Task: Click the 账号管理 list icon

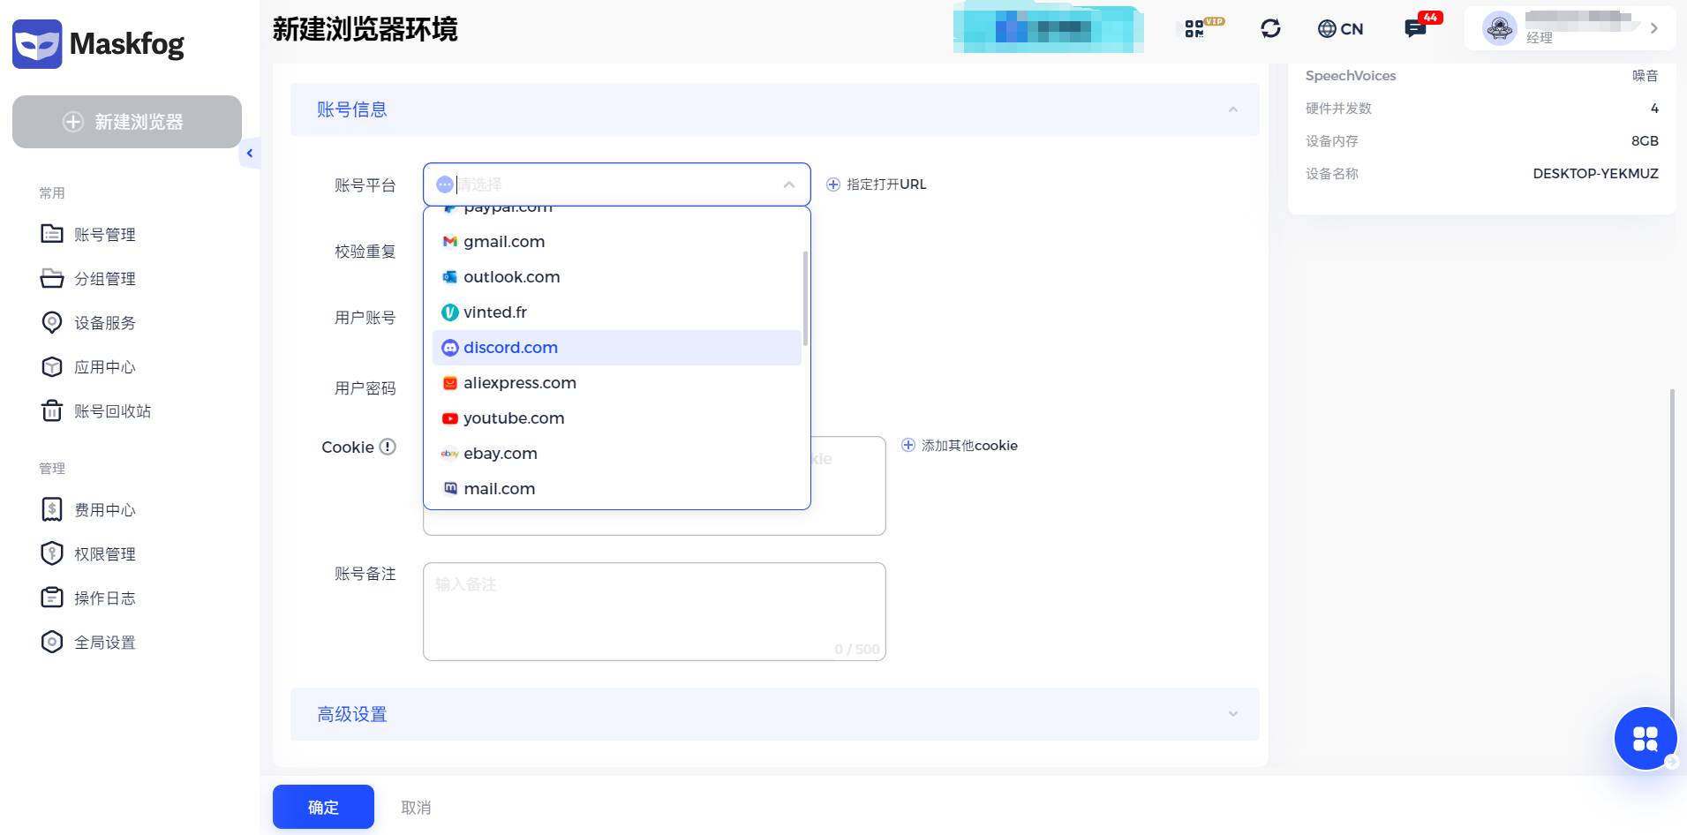Action: (52, 234)
